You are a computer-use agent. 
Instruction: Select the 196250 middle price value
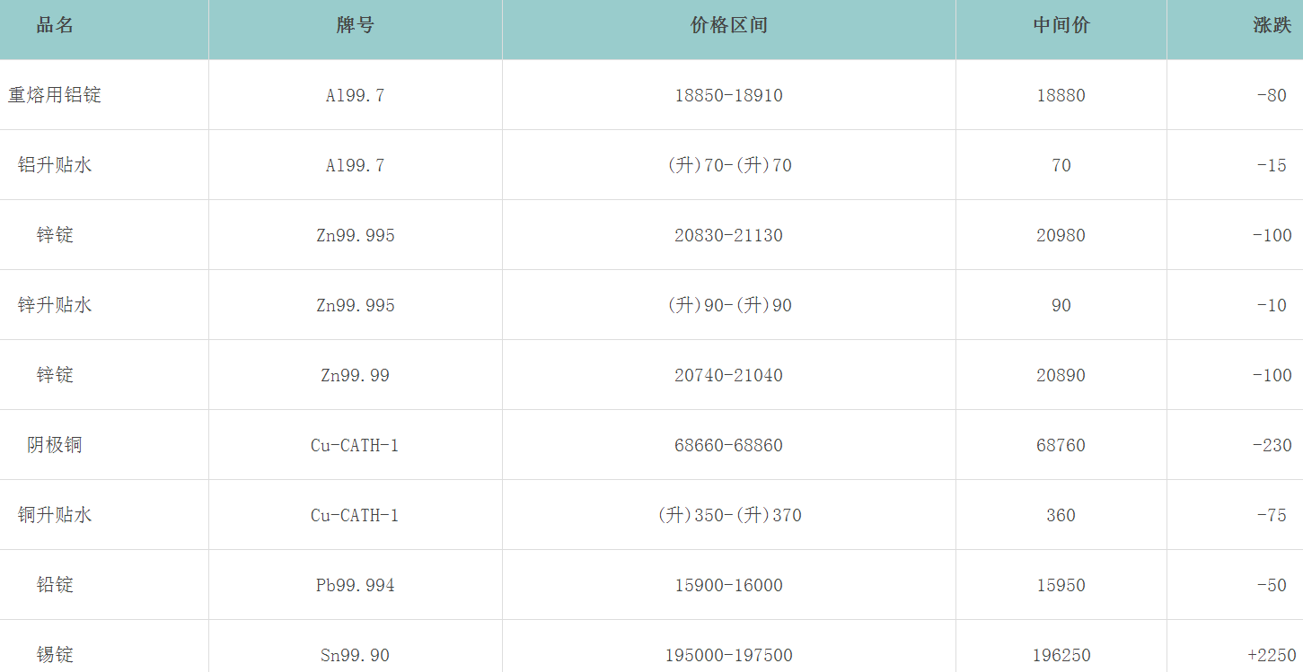[1061, 655]
